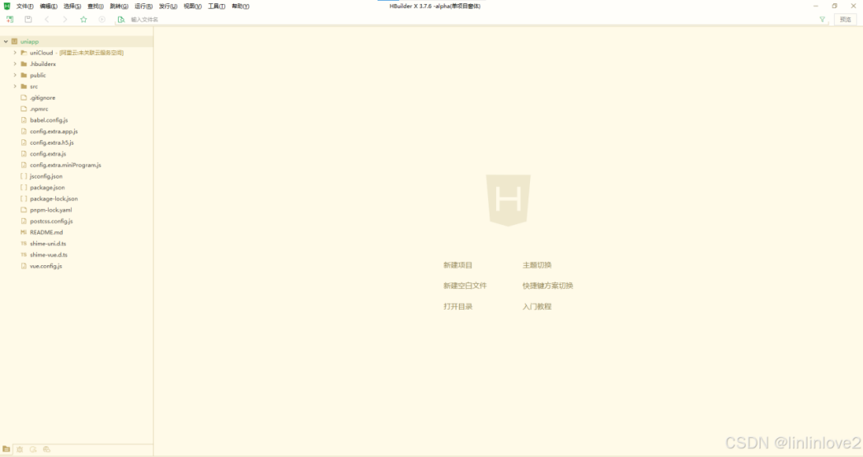Expand the public folder arrow
The image size is (863, 457).
[x=15, y=75]
